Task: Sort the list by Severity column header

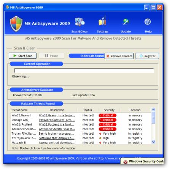Action: pos(109,110)
